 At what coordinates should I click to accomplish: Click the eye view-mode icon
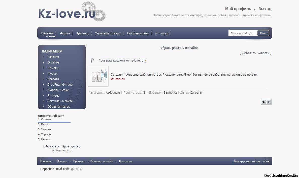pyautogui.click(x=263, y=102)
